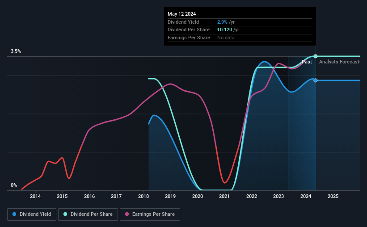Click the €0.120 dividend per share value
Screen dimensions: 367x227
[x=224, y=30]
